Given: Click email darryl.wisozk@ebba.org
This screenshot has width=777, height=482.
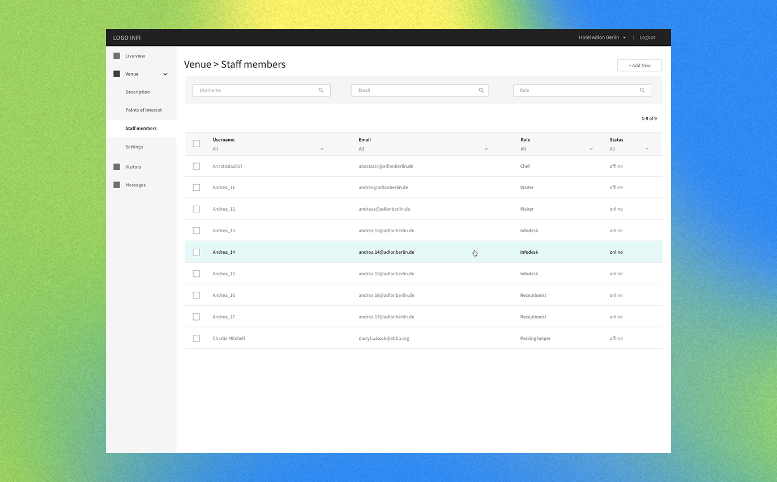Looking at the screenshot, I should click(384, 338).
